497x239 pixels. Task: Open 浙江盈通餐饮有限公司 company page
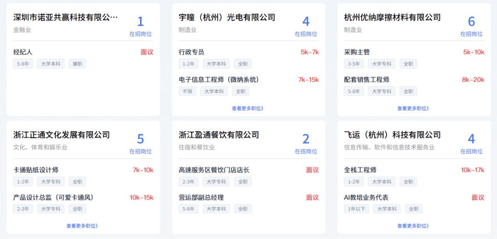tap(219, 135)
